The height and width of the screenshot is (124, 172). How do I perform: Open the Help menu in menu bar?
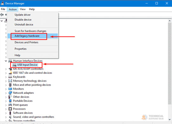32,9
